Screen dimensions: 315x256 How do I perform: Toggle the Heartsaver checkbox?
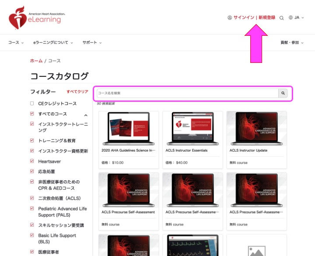point(32,161)
